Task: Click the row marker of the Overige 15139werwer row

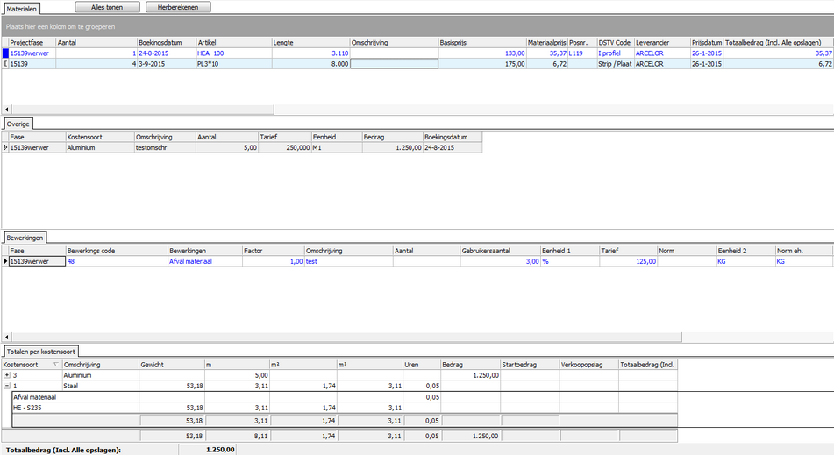Action: tap(5, 148)
